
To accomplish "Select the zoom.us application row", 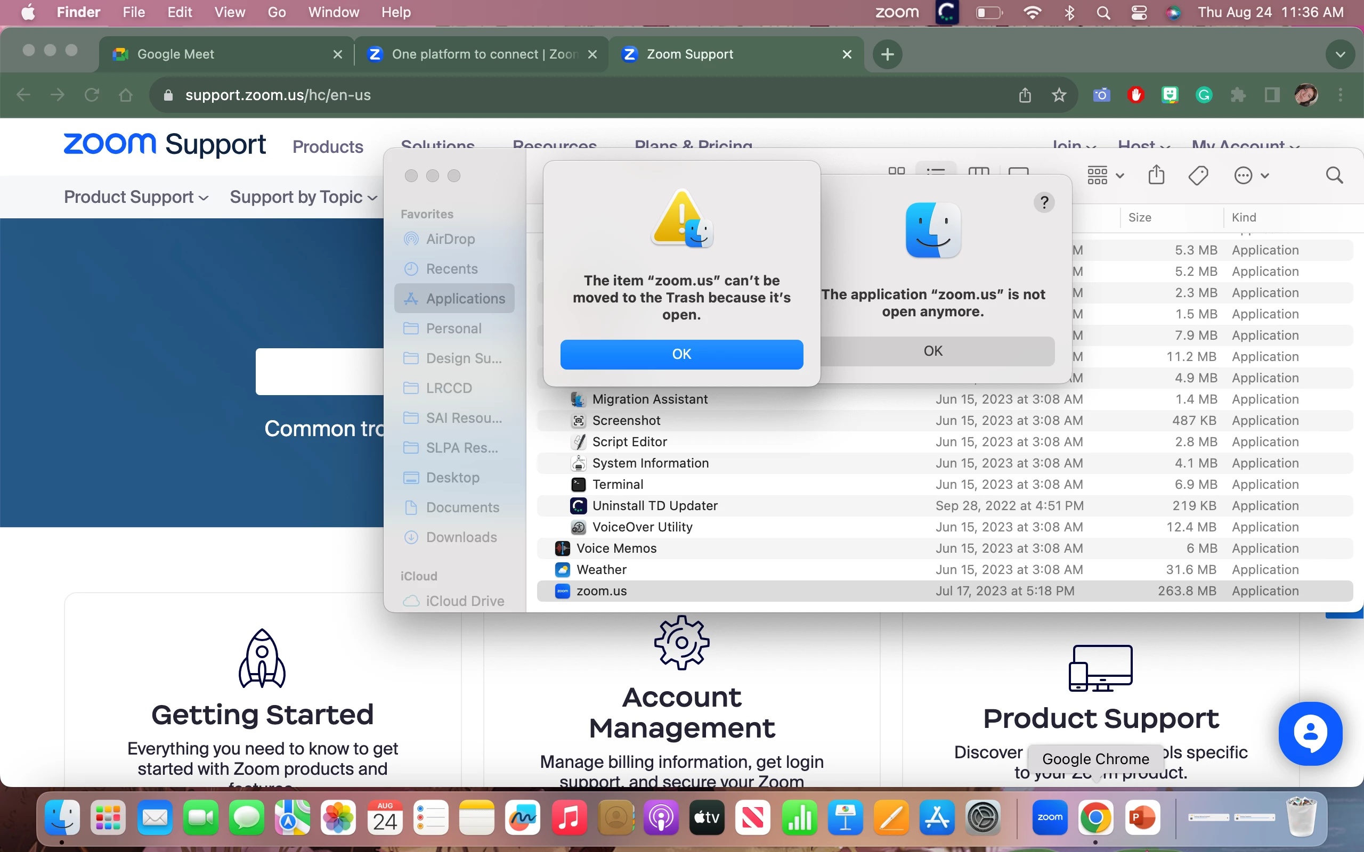I will (601, 591).
